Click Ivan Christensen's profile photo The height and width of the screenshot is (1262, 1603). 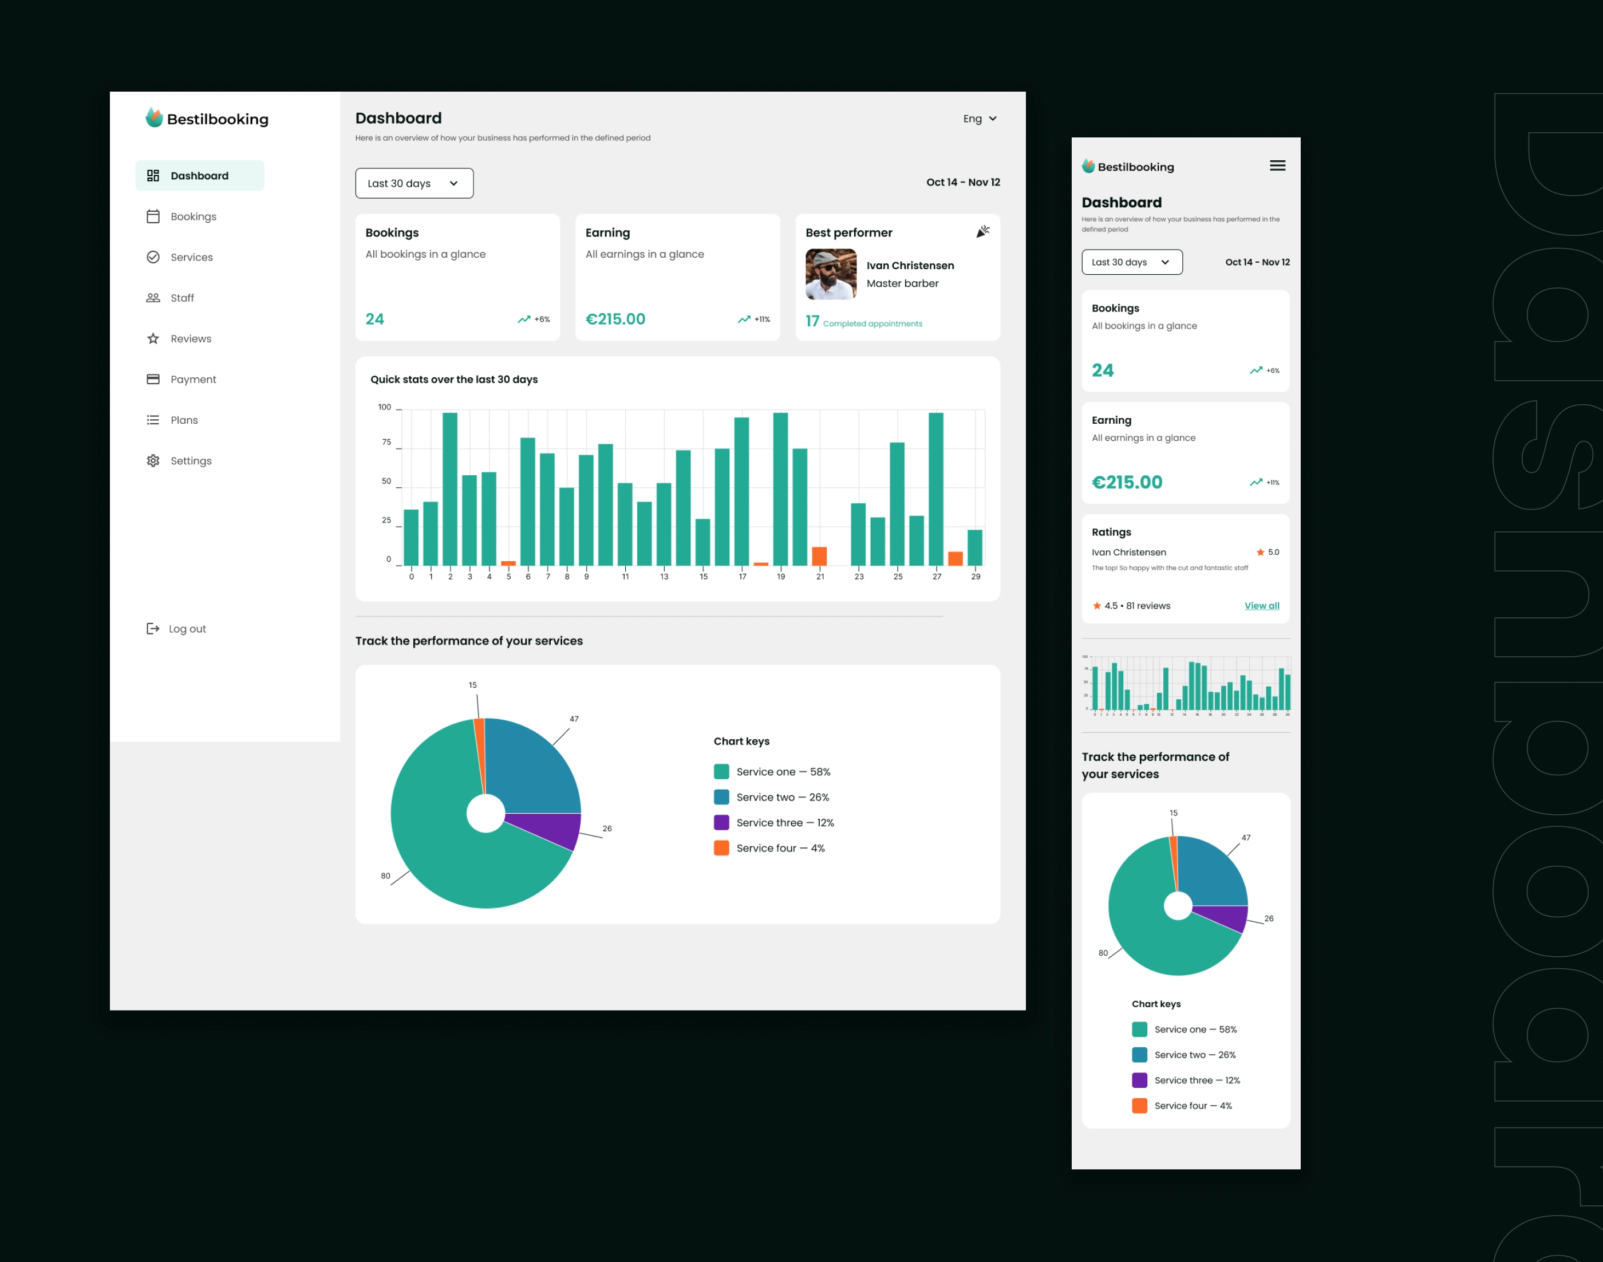(x=830, y=274)
